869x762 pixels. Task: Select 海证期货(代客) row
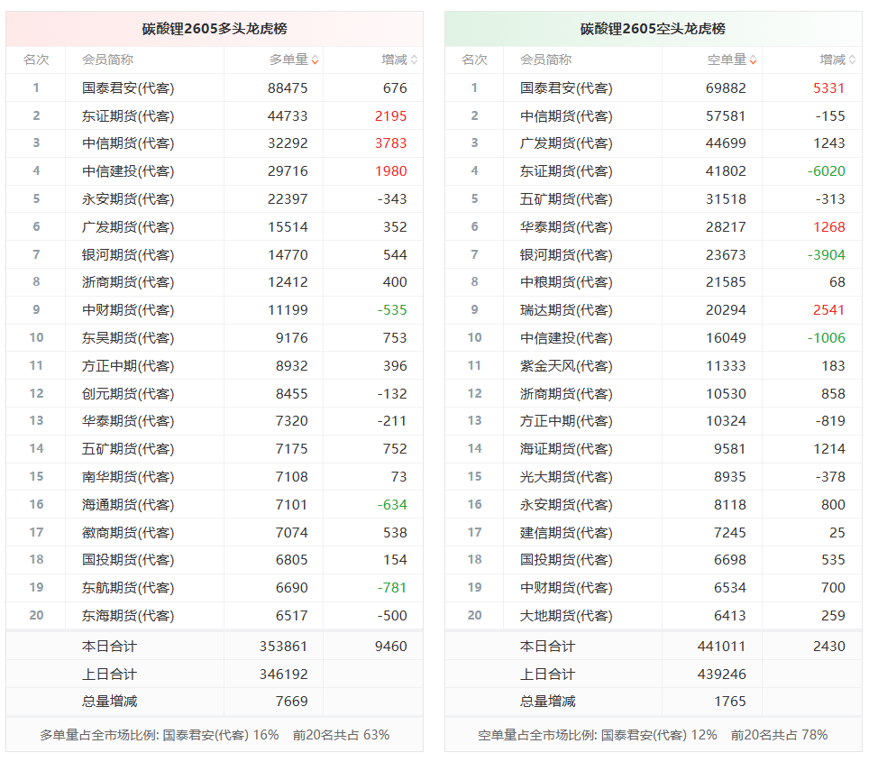tap(653, 449)
